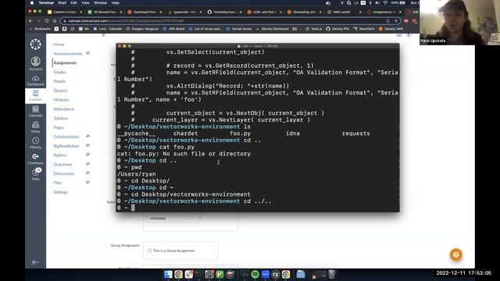Open 'Density Dashboard' bookmark

tap(272, 29)
